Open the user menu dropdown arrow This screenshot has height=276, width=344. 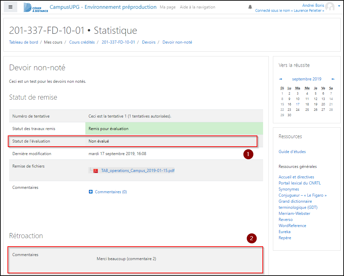click(x=339, y=6)
